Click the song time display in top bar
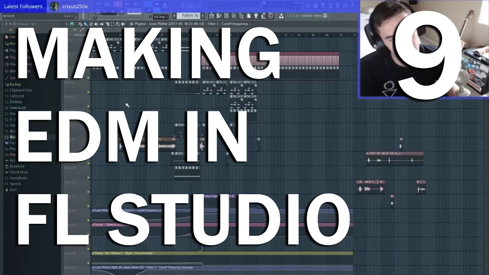This screenshot has height=275, width=489. click(192, 5)
